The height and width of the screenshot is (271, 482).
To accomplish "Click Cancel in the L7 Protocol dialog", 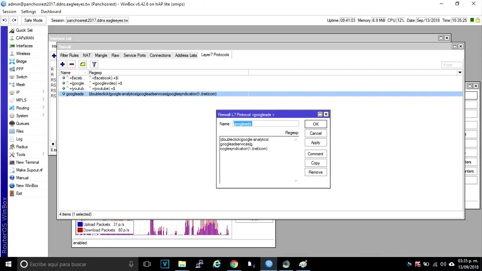I will [316, 133].
